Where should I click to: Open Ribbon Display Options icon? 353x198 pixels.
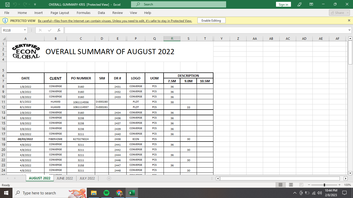click(311, 4)
